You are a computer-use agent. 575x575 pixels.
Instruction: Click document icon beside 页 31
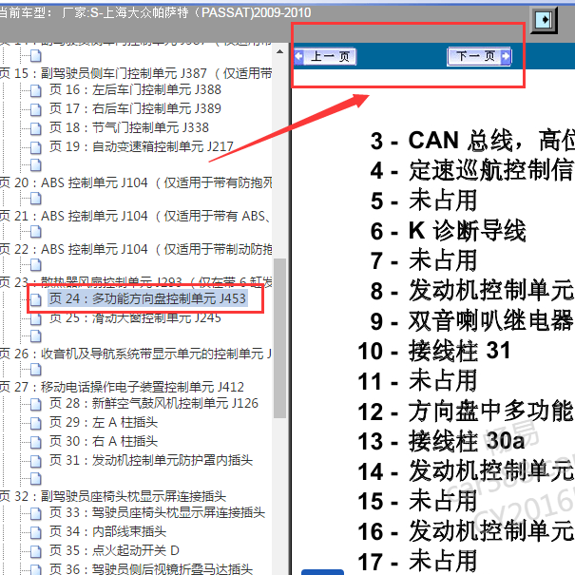point(35,461)
